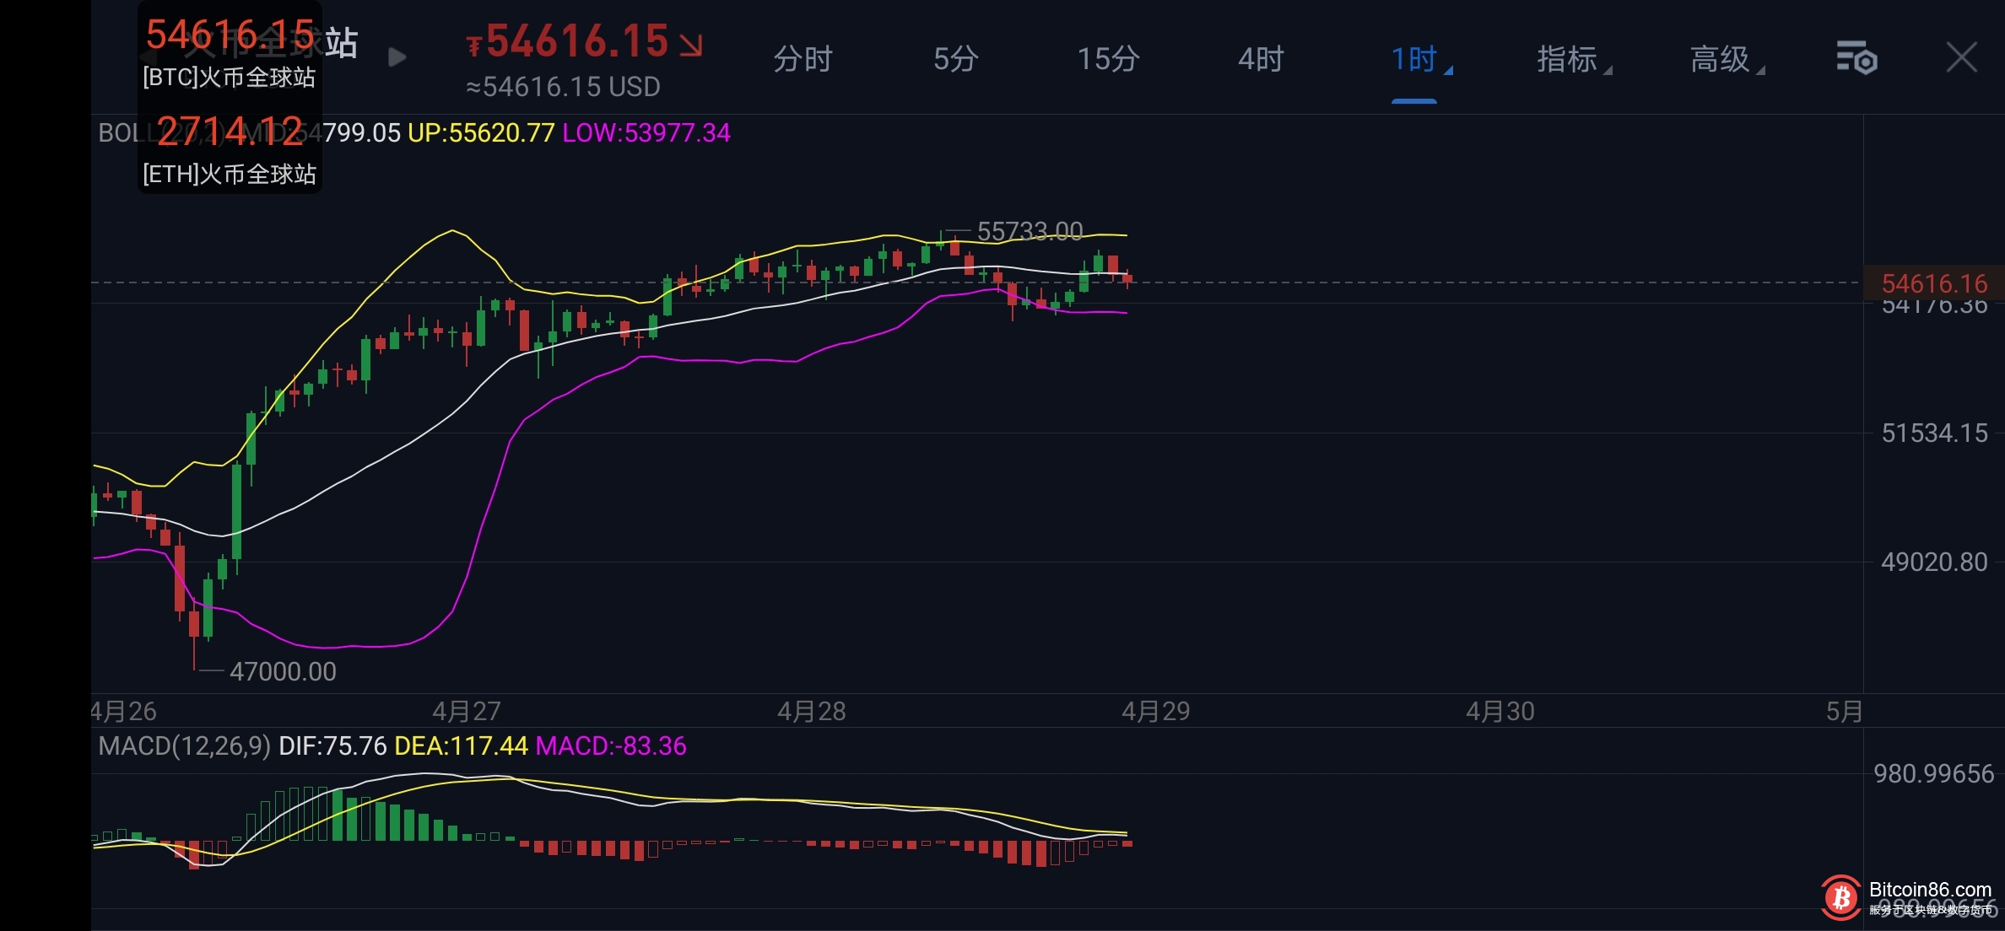Click the 55733.00 high price marker
The height and width of the screenshot is (931, 2005).
pos(1029,230)
